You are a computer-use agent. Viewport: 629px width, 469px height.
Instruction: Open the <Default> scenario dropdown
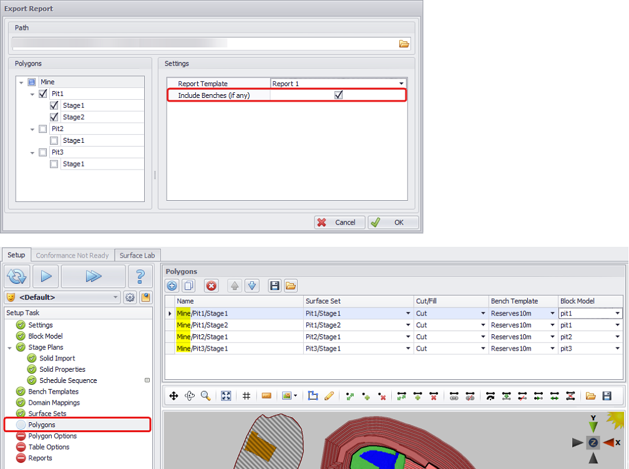115,297
